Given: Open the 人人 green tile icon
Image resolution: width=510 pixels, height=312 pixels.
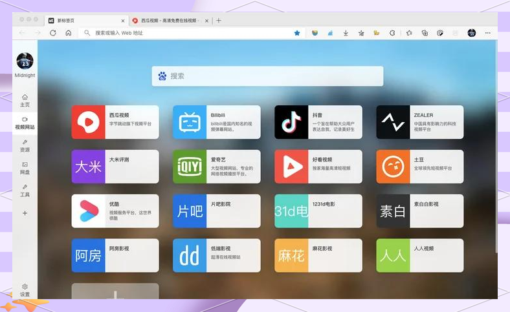Looking at the screenshot, I should pyautogui.click(x=393, y=256).
